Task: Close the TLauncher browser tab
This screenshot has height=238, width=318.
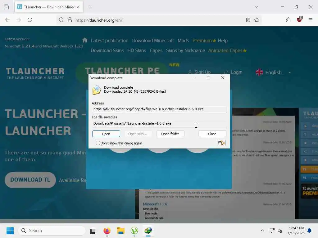Action: [78, 7]
